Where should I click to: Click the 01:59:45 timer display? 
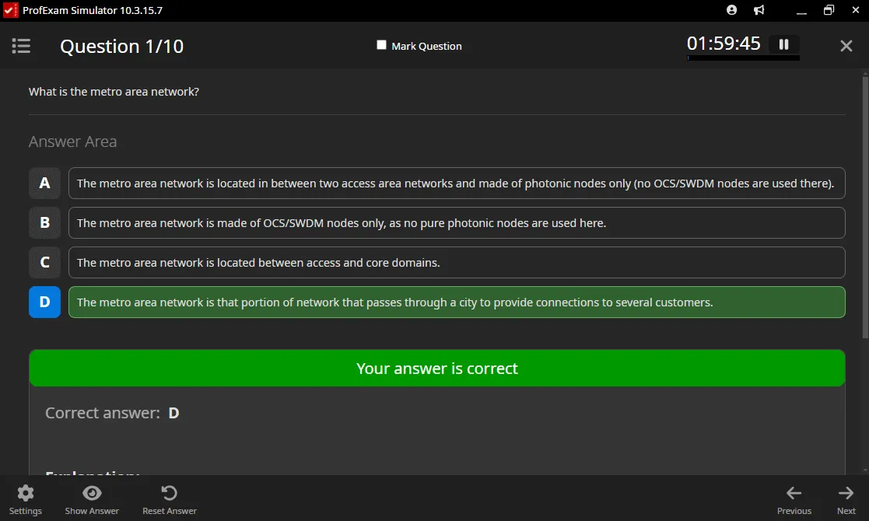pos(724,44)
